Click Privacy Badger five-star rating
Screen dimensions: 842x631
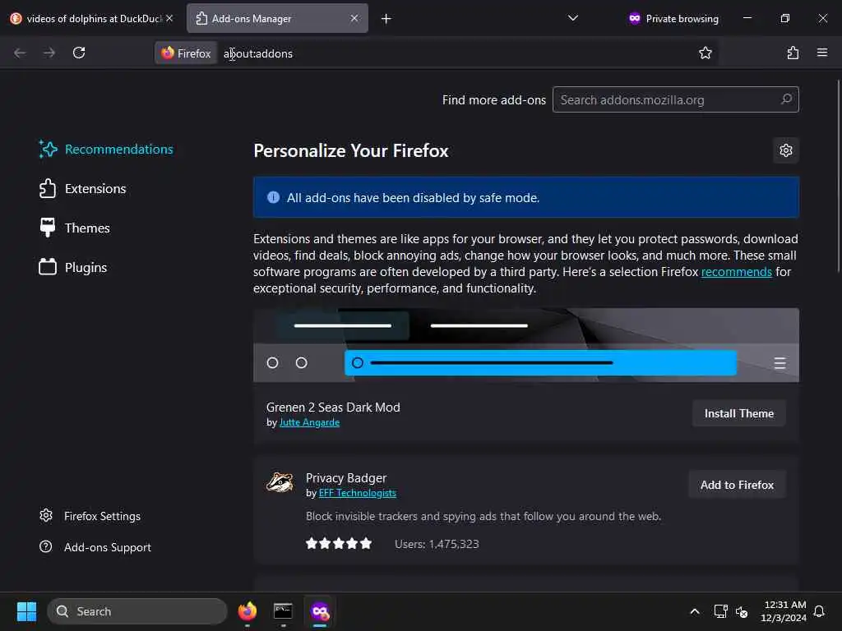click(x=338, y=544)
